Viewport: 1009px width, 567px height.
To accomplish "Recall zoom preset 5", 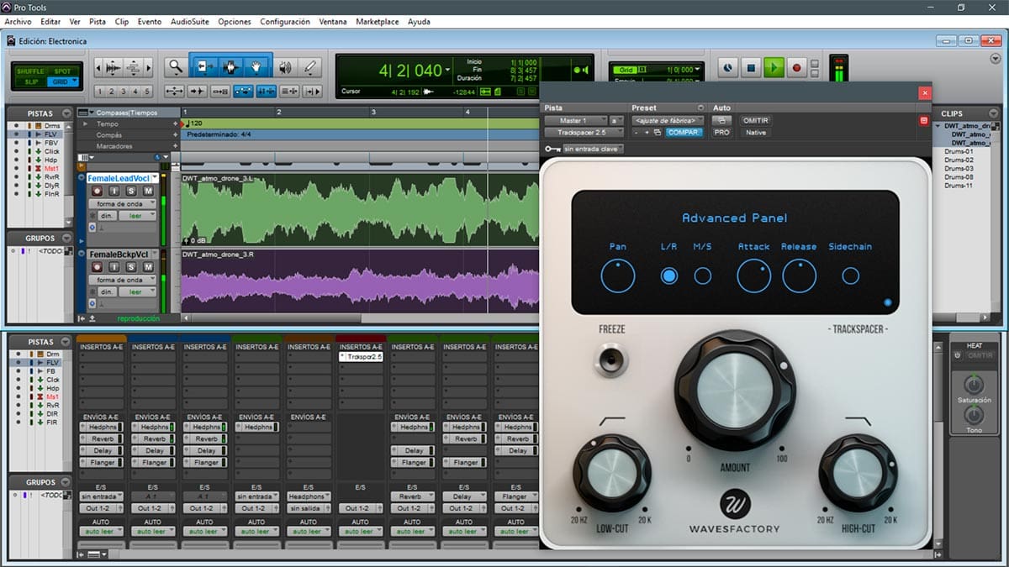I will point(148,92).
